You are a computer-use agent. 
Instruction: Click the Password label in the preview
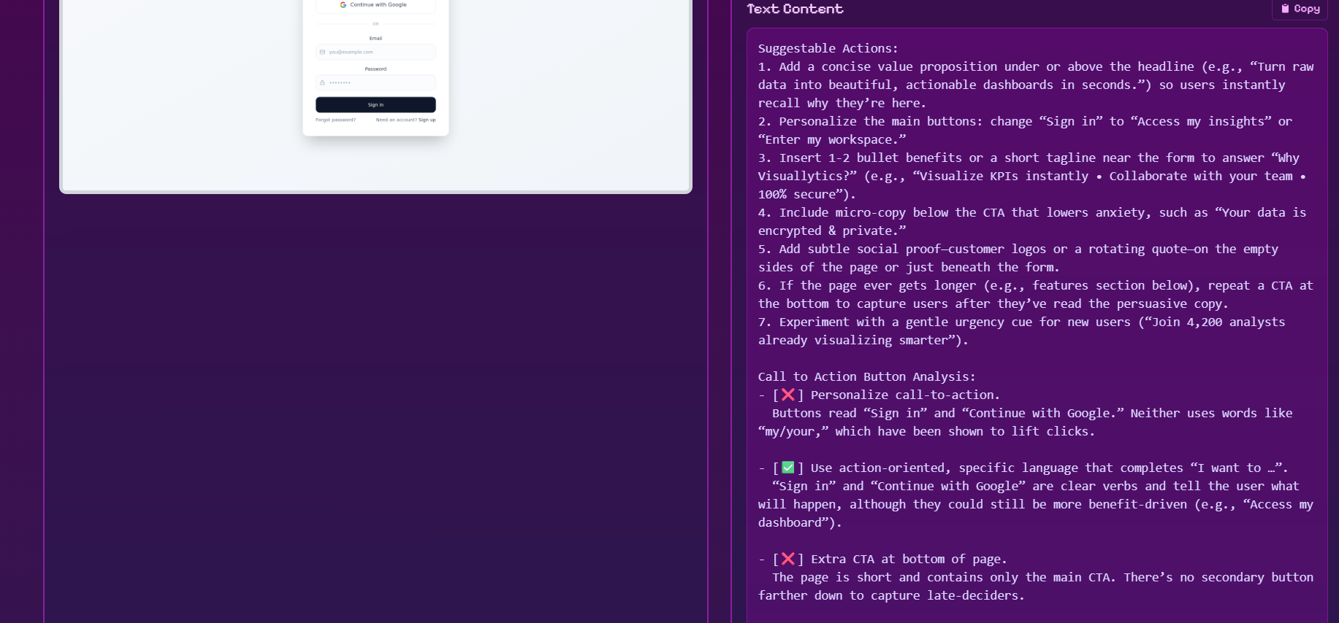(x=375, y=69)
